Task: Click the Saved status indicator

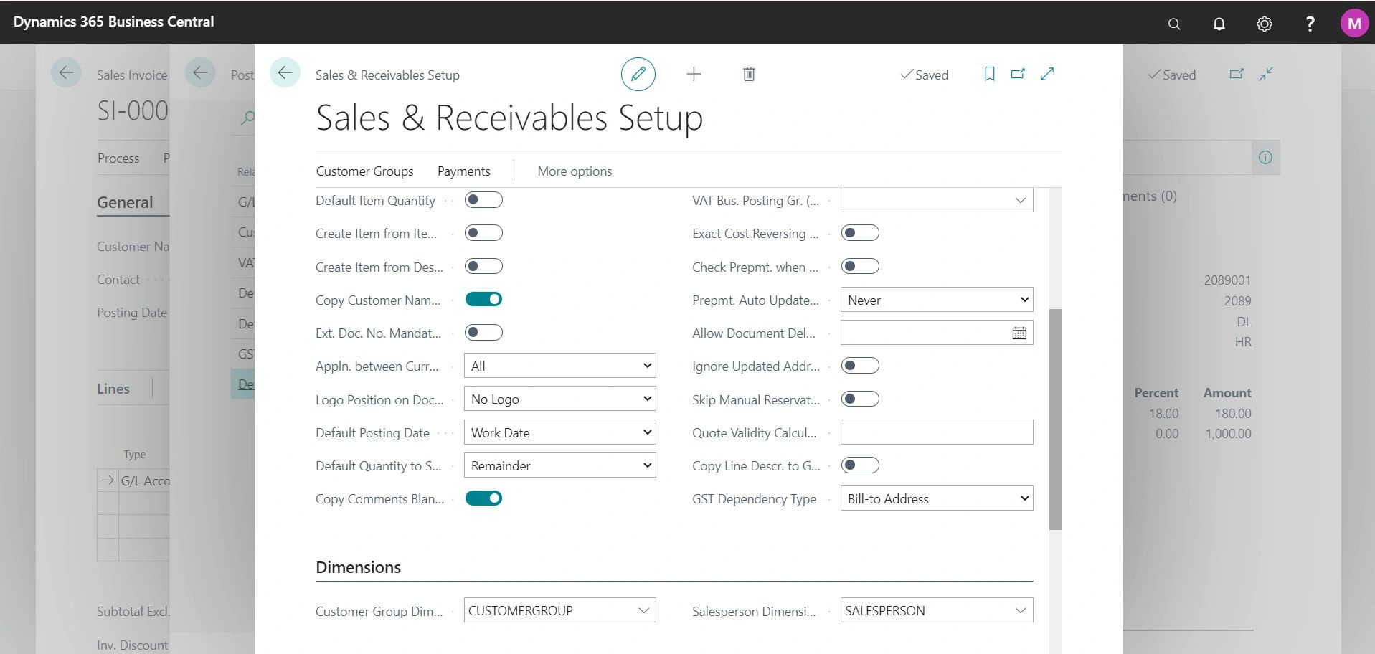Action: click(x=925, y=75)
